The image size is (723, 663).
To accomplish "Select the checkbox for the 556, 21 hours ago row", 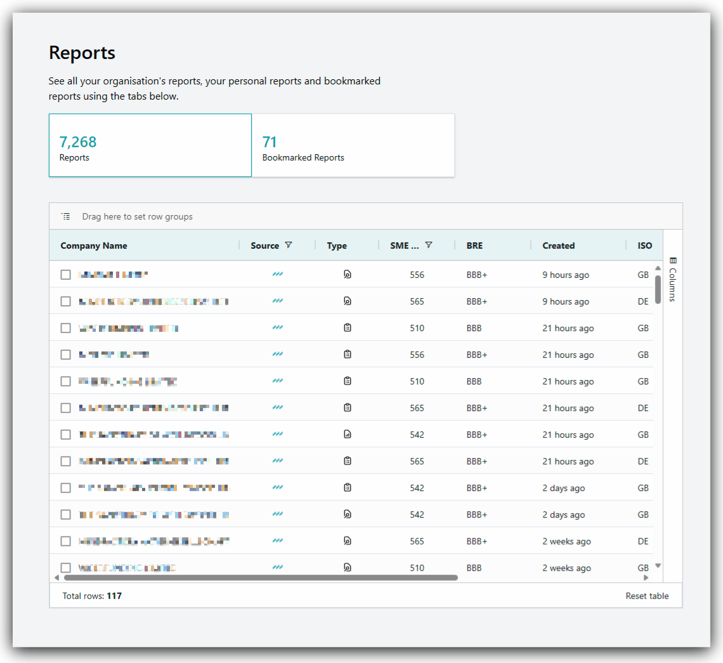I will click(x=65, y=355).
